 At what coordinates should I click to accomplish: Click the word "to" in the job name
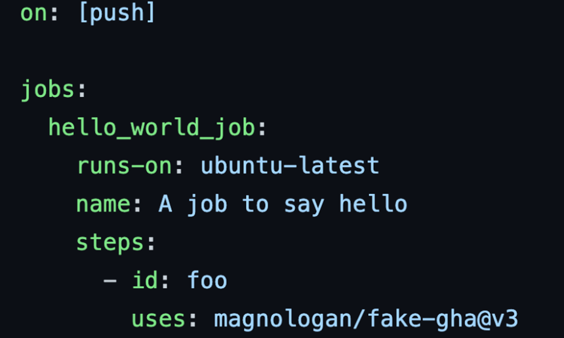(x=255, y=204)
